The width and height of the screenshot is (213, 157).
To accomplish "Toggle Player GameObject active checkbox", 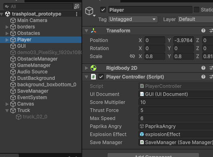I will point(103,10).
